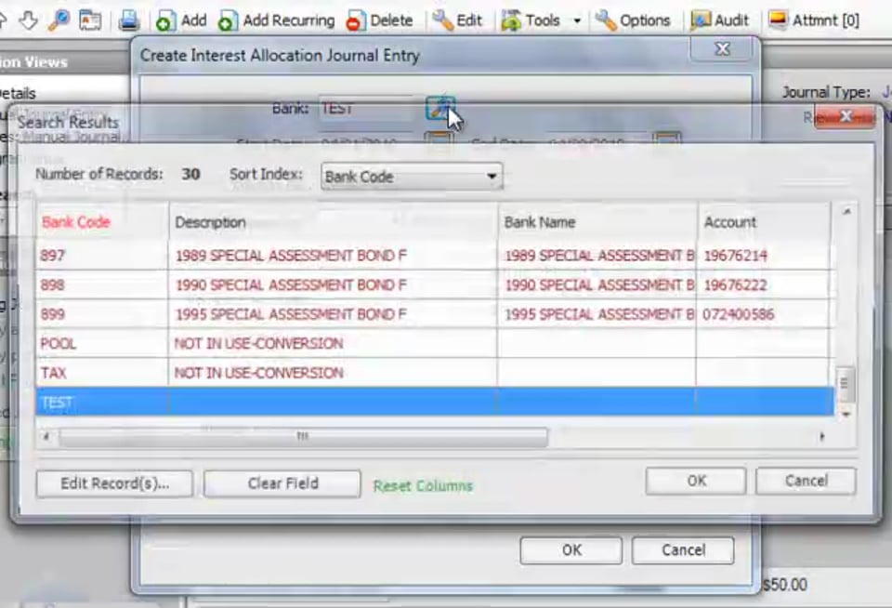This screenshot has height=608, width=892.
Task: Open the Sort Index dropdown
Action: tap(412, 177)
